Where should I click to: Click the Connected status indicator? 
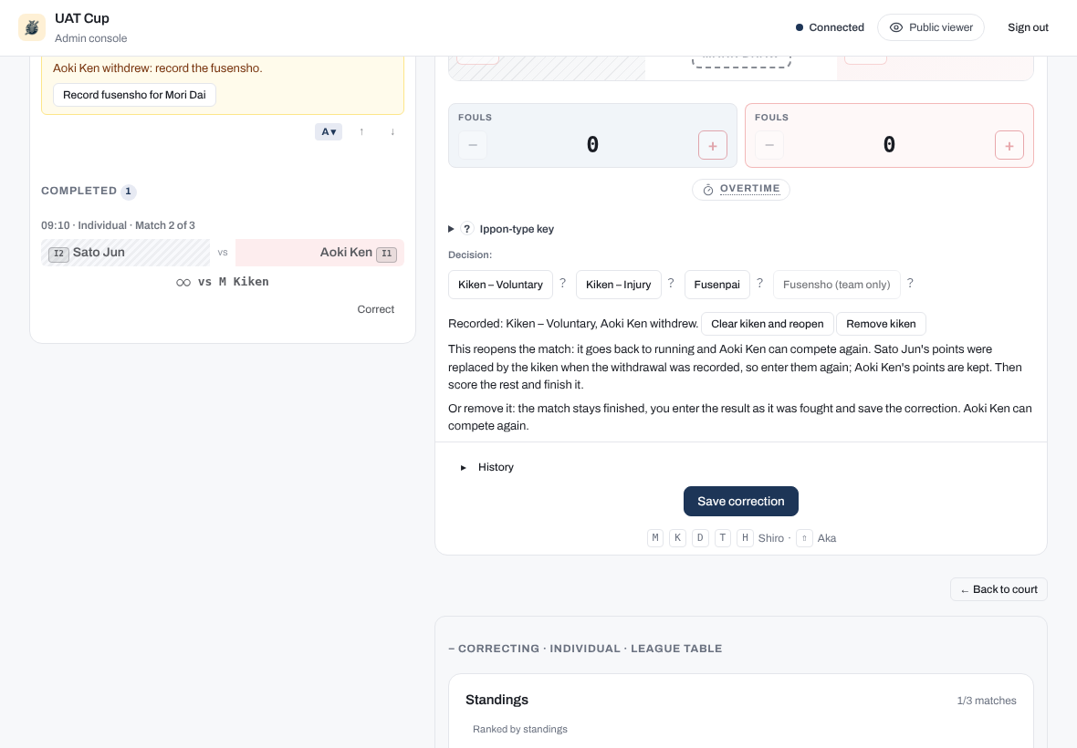pos(830,27)
